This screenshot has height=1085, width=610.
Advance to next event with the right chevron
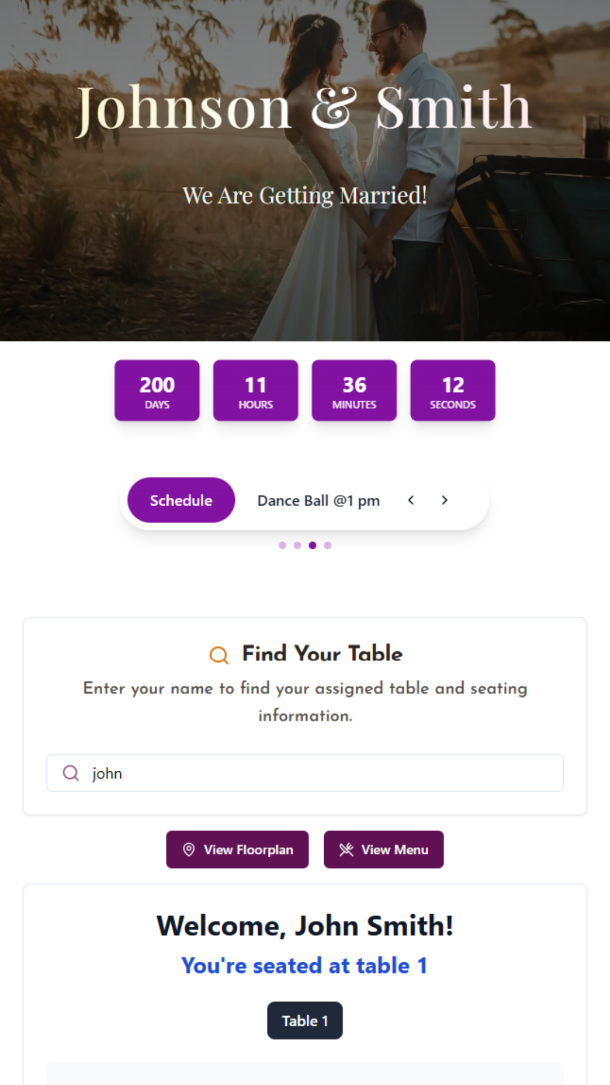(445, 500)
